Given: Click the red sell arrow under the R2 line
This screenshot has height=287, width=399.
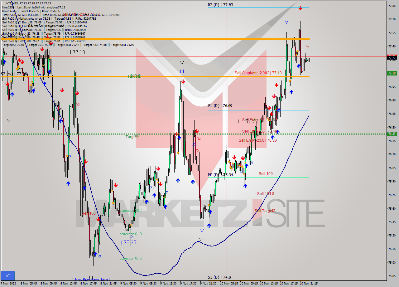Looking at the screenshot, I should (300, 8).
